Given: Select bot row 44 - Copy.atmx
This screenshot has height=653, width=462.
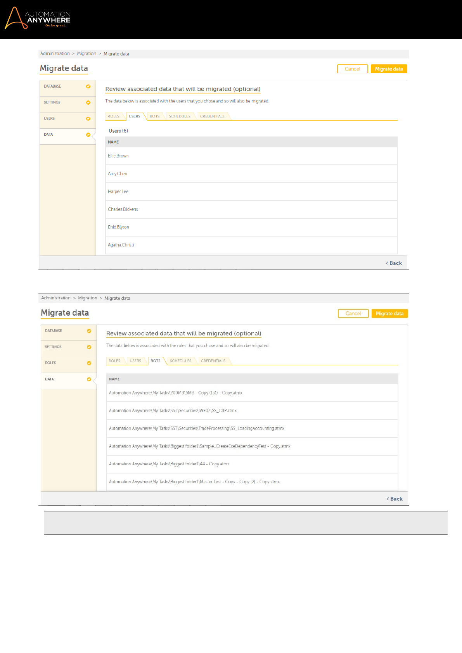Looking at the screenshot, I should coord(252,464).
